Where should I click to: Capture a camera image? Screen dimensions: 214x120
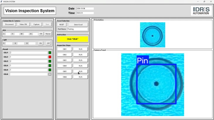(x=36, y=24)
